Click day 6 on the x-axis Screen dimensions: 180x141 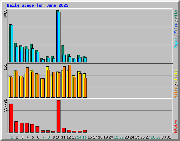click(x=38, y=137)
